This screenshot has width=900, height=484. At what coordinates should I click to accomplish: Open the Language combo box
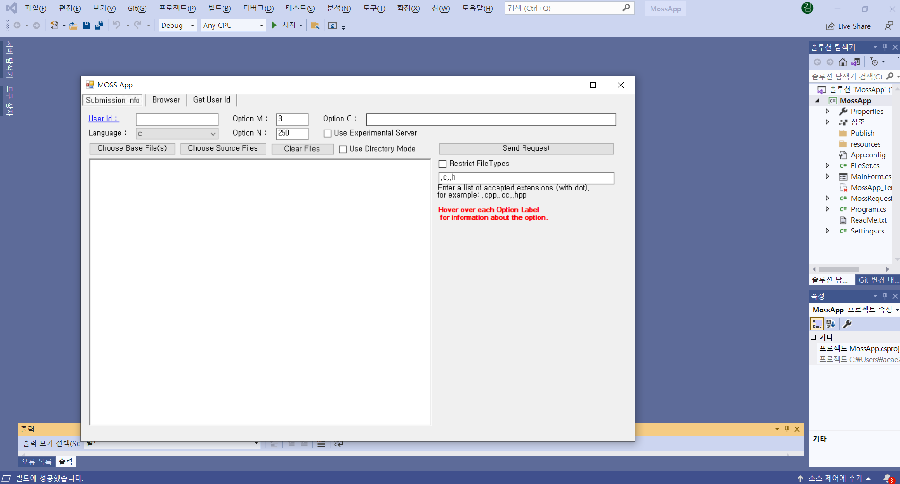pyautogui.click(x=177, y=134)
